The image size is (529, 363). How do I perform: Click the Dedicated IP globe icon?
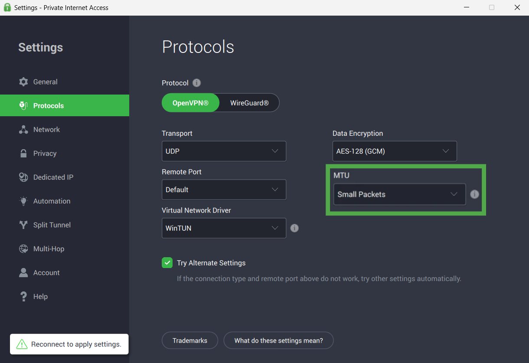pyautogui.click(x=23, y=177)
